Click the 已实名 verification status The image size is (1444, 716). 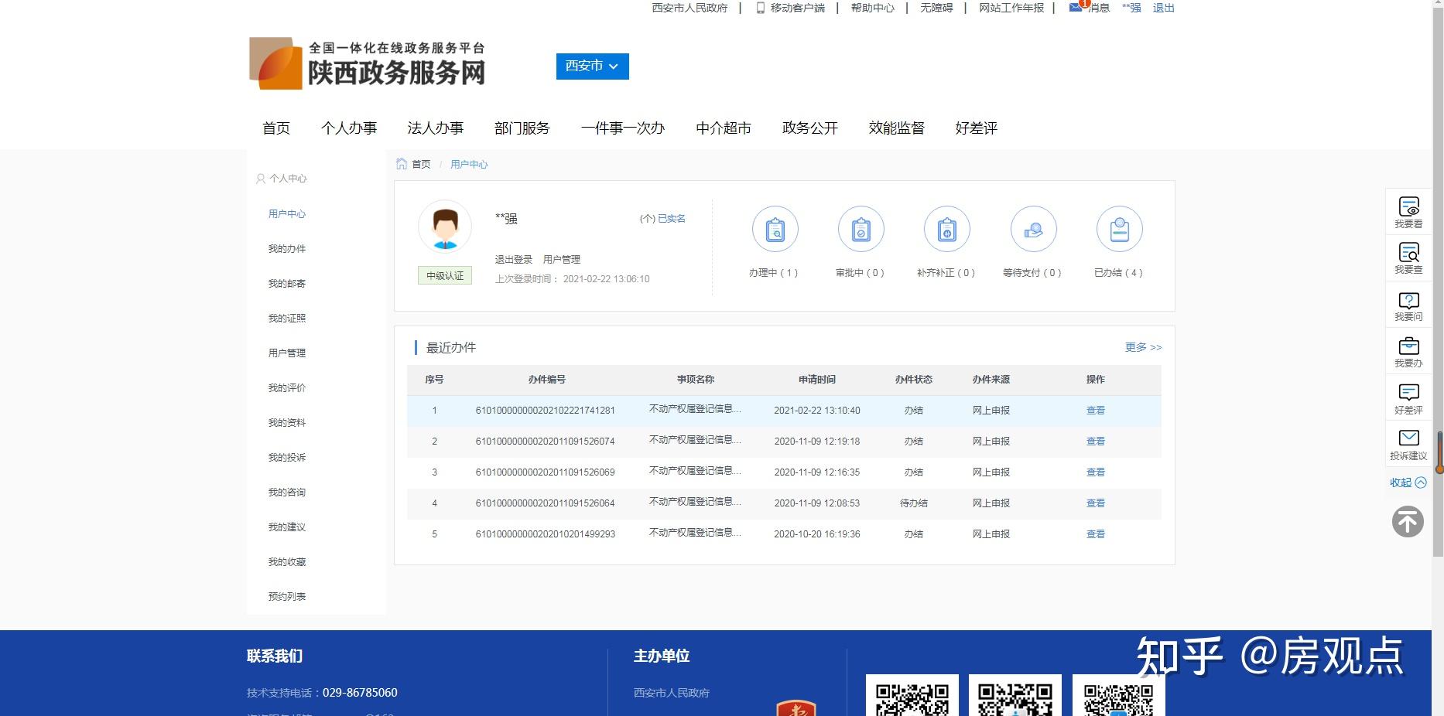click(672, 219)
